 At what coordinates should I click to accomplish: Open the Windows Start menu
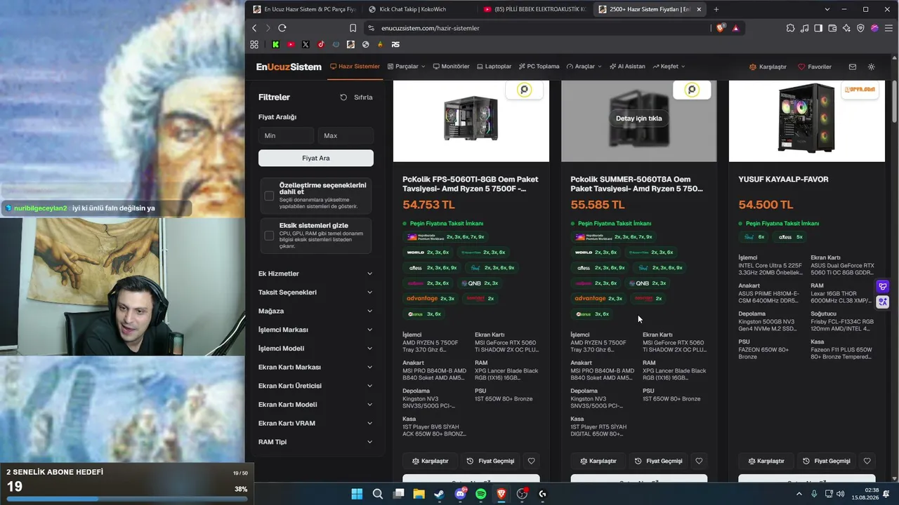coord(357,494)
